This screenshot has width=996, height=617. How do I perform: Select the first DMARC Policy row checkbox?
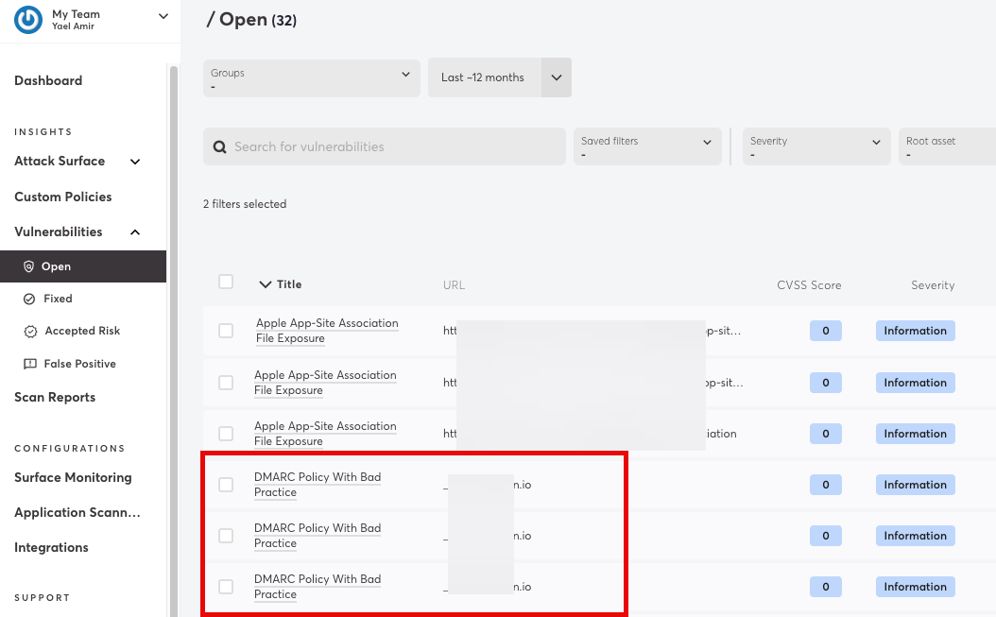click(226, 485)
